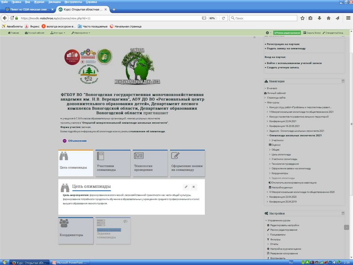The height and width of the screenshot is (265, 353).
Task: Toggle hidden eye icon on Задания олимпиады tile
Action: tap(126, 222)
